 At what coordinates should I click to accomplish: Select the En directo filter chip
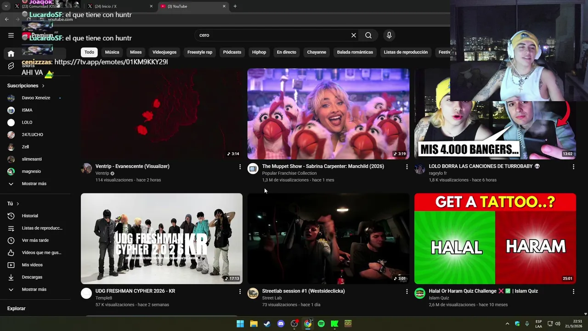(287, 52)
